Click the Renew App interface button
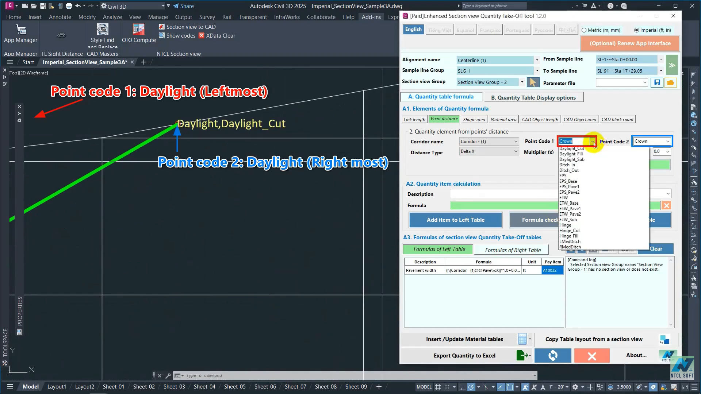Screen dimensions: 701x394 (630, 43)
